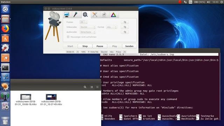Open the shell-and-gear launcher icon
Screen dimensions: 224x126
click(x=5, y=87)
